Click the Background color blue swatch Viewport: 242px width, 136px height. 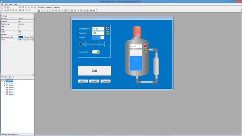click(x=21, y=37)
